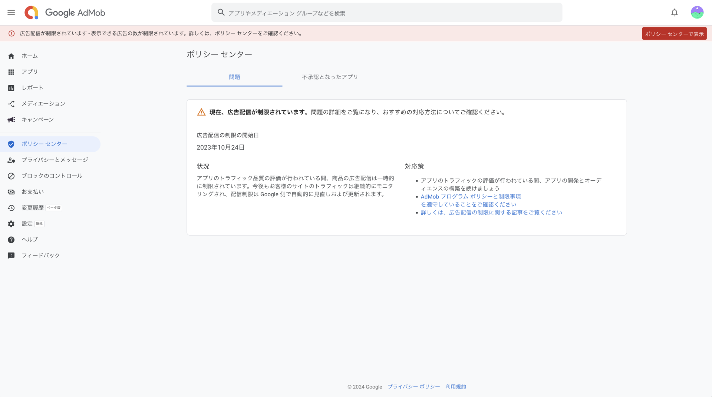Click the 変更履歴 history icon
The width and height of the screenshot is (712, 397).
[x=11, y=208]
